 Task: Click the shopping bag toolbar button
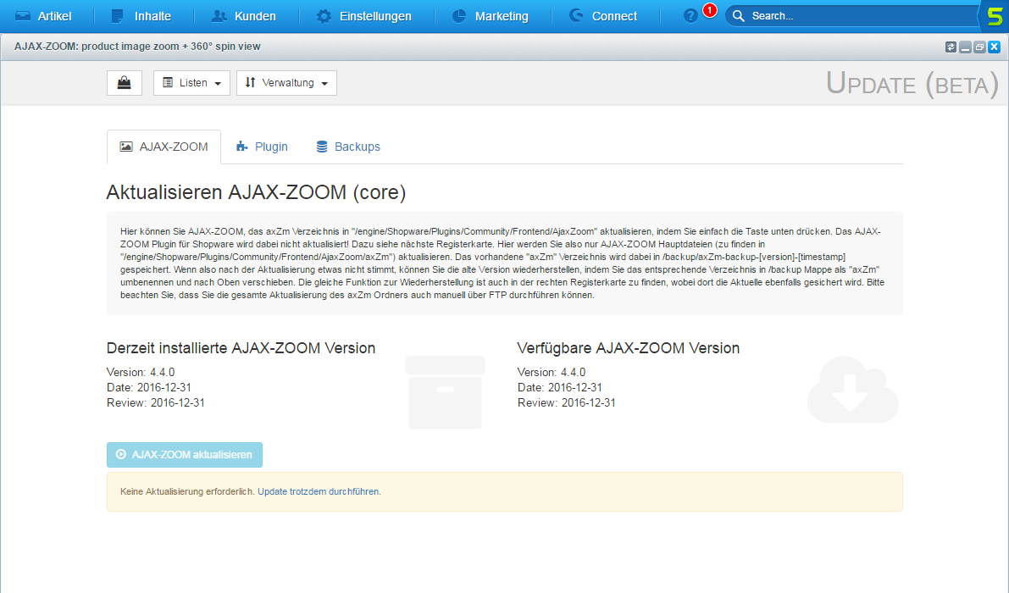click(125, 83)
